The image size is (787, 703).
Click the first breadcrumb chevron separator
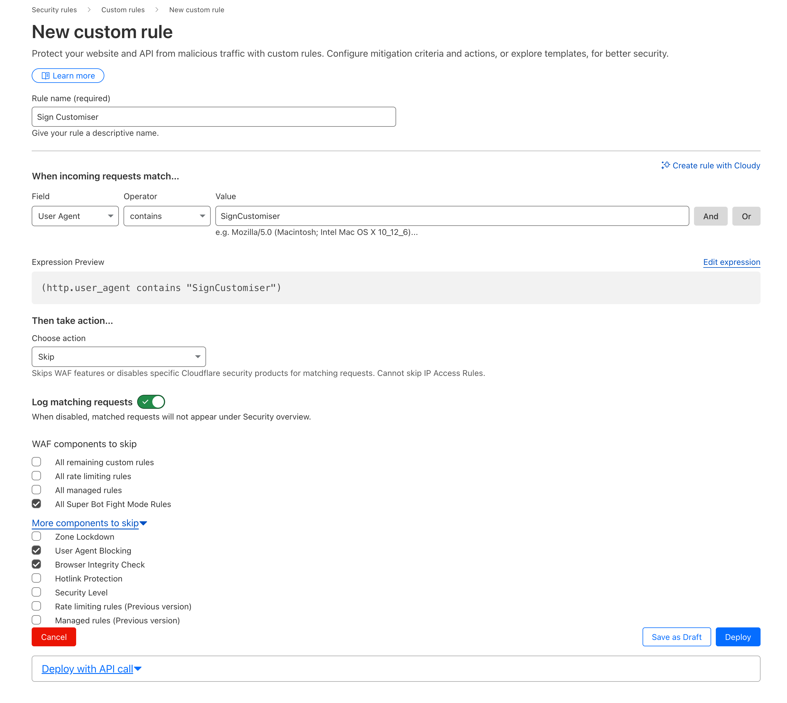click(x=89, y=10)
